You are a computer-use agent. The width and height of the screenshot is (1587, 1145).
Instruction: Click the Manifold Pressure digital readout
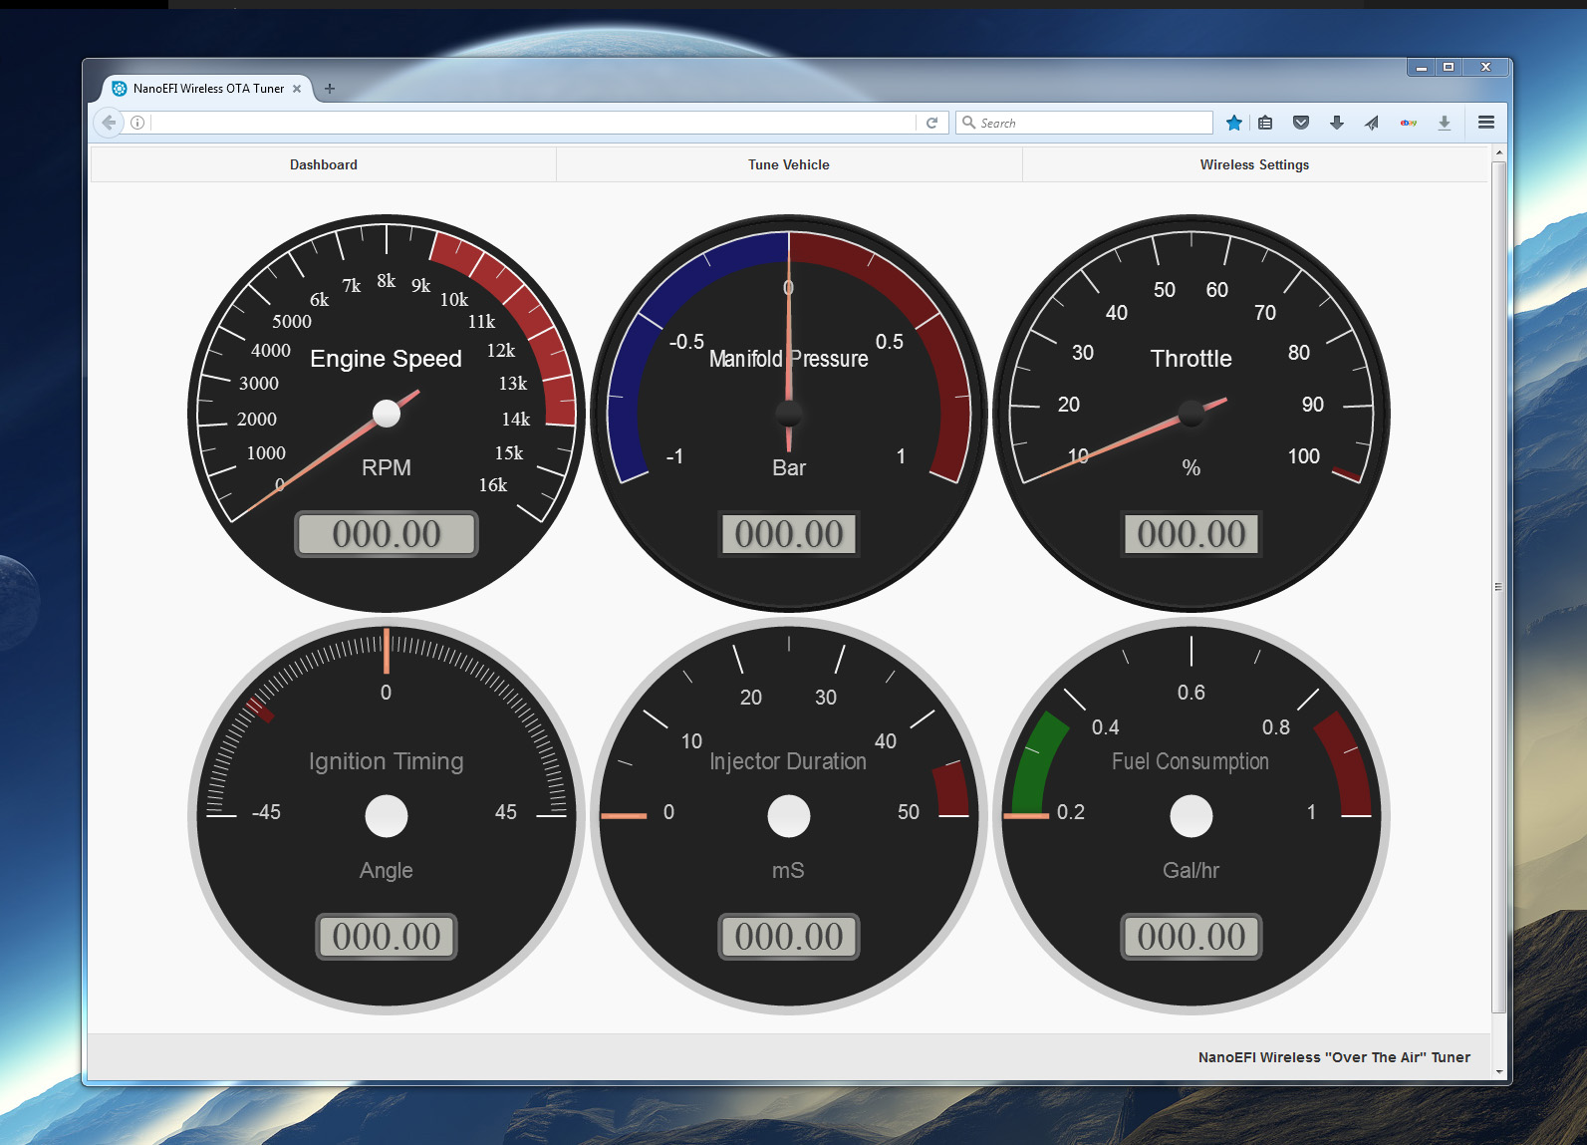789,534
